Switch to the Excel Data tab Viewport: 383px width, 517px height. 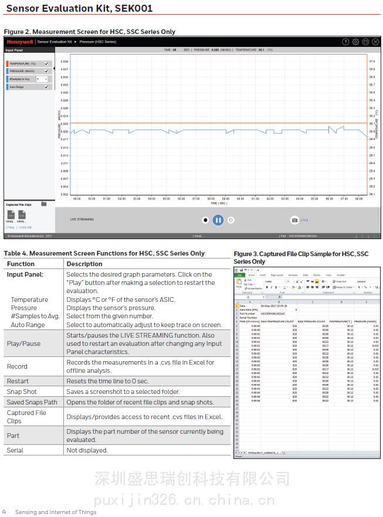coord(306,275)
